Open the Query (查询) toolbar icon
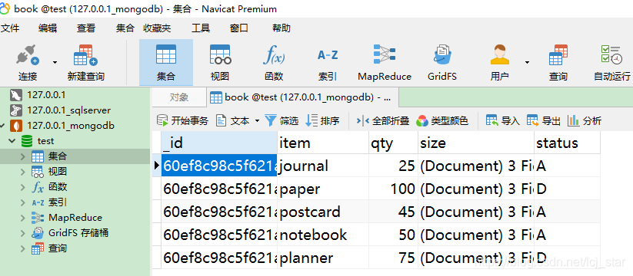The width and height of the screenshot is (633, 276). click(x=558, y=54)
